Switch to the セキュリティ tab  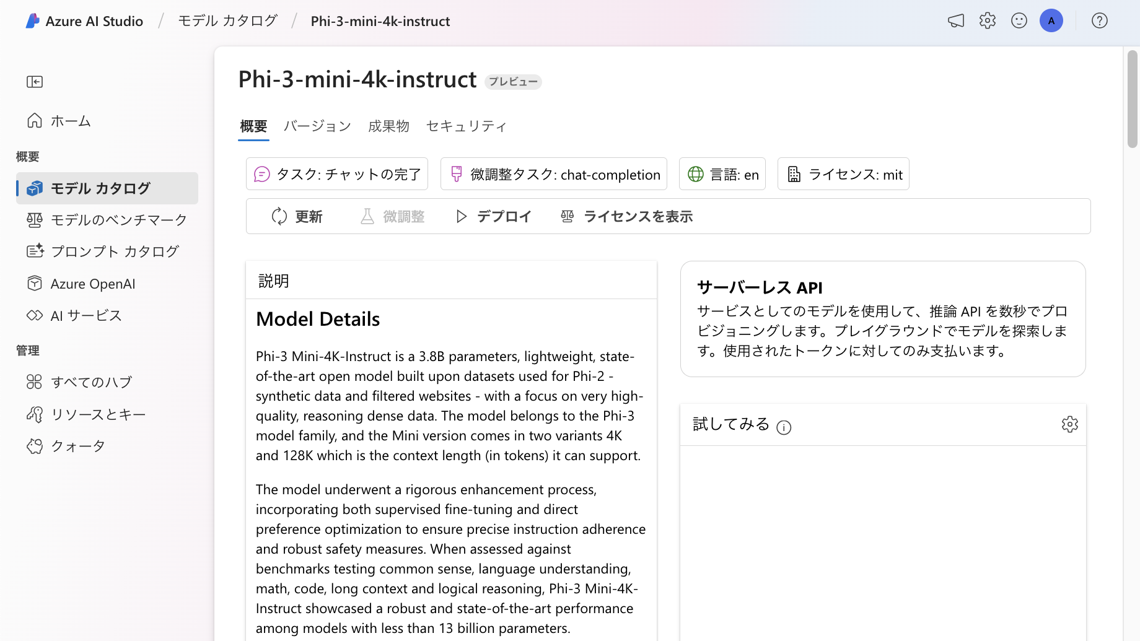[x=467, y=126]
